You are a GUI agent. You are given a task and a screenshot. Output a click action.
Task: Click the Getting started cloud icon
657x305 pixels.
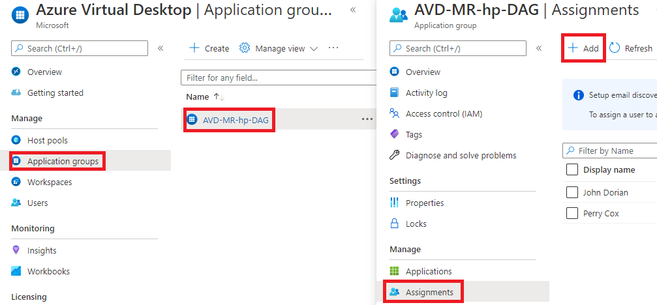coord(16,93)
